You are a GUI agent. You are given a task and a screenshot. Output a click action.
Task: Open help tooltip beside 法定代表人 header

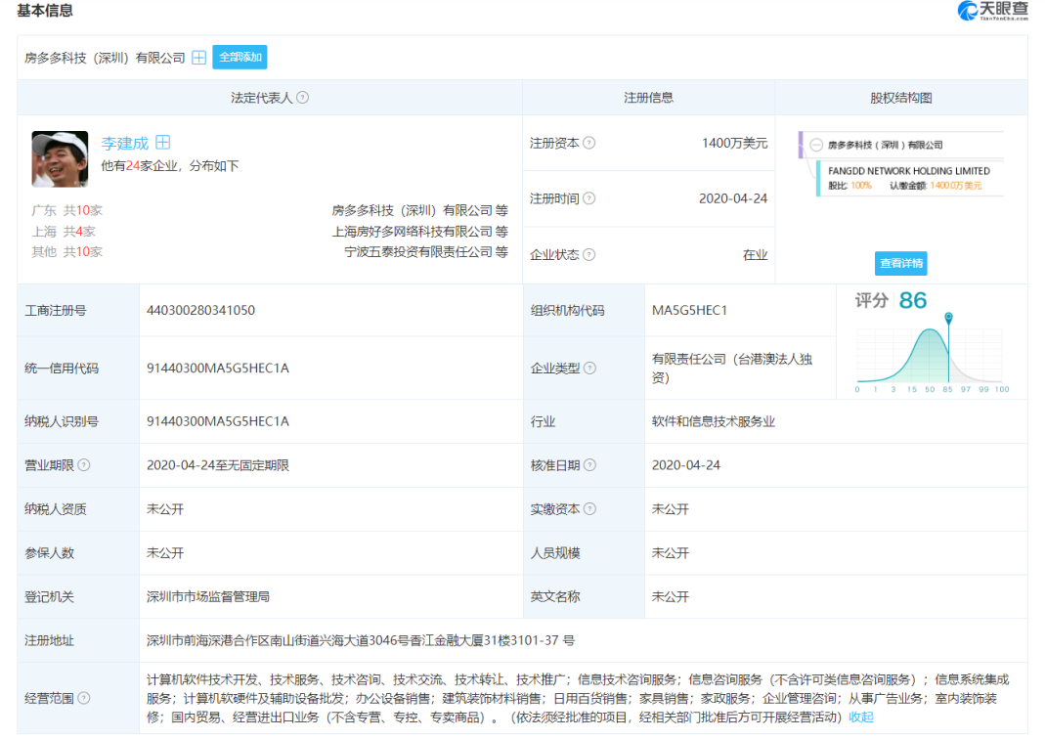[304, 98]
